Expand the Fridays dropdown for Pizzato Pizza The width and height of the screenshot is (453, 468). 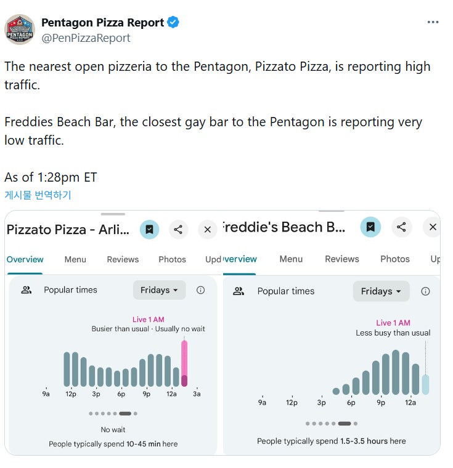tap(159, 290)
